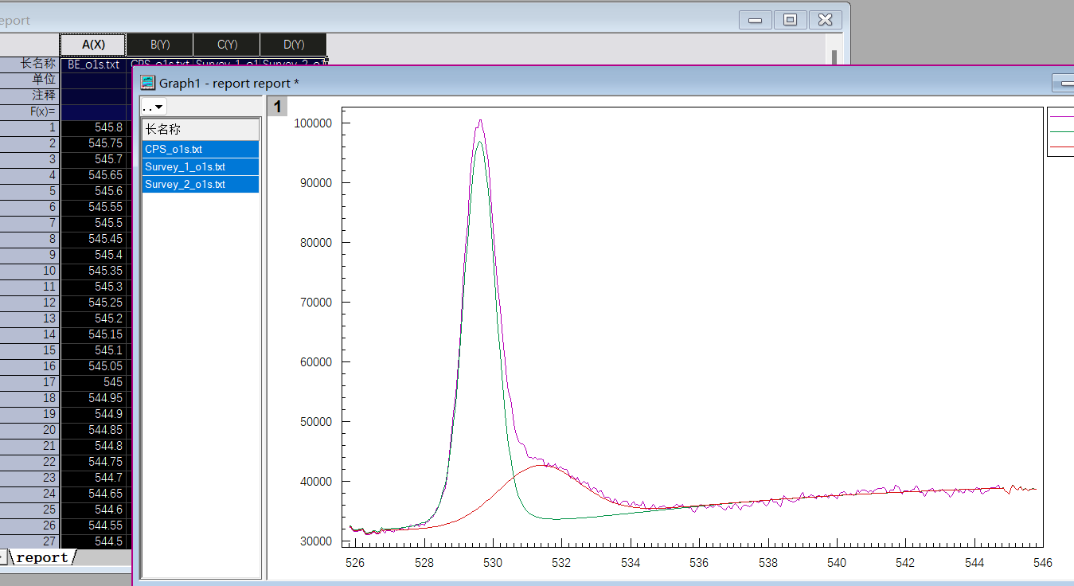1074x586 pixels.
Task: Select the 注释 row label
Action: 29,96
